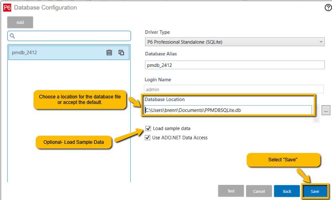
Task: Click the P6 application logo
Action: (7, 8)
